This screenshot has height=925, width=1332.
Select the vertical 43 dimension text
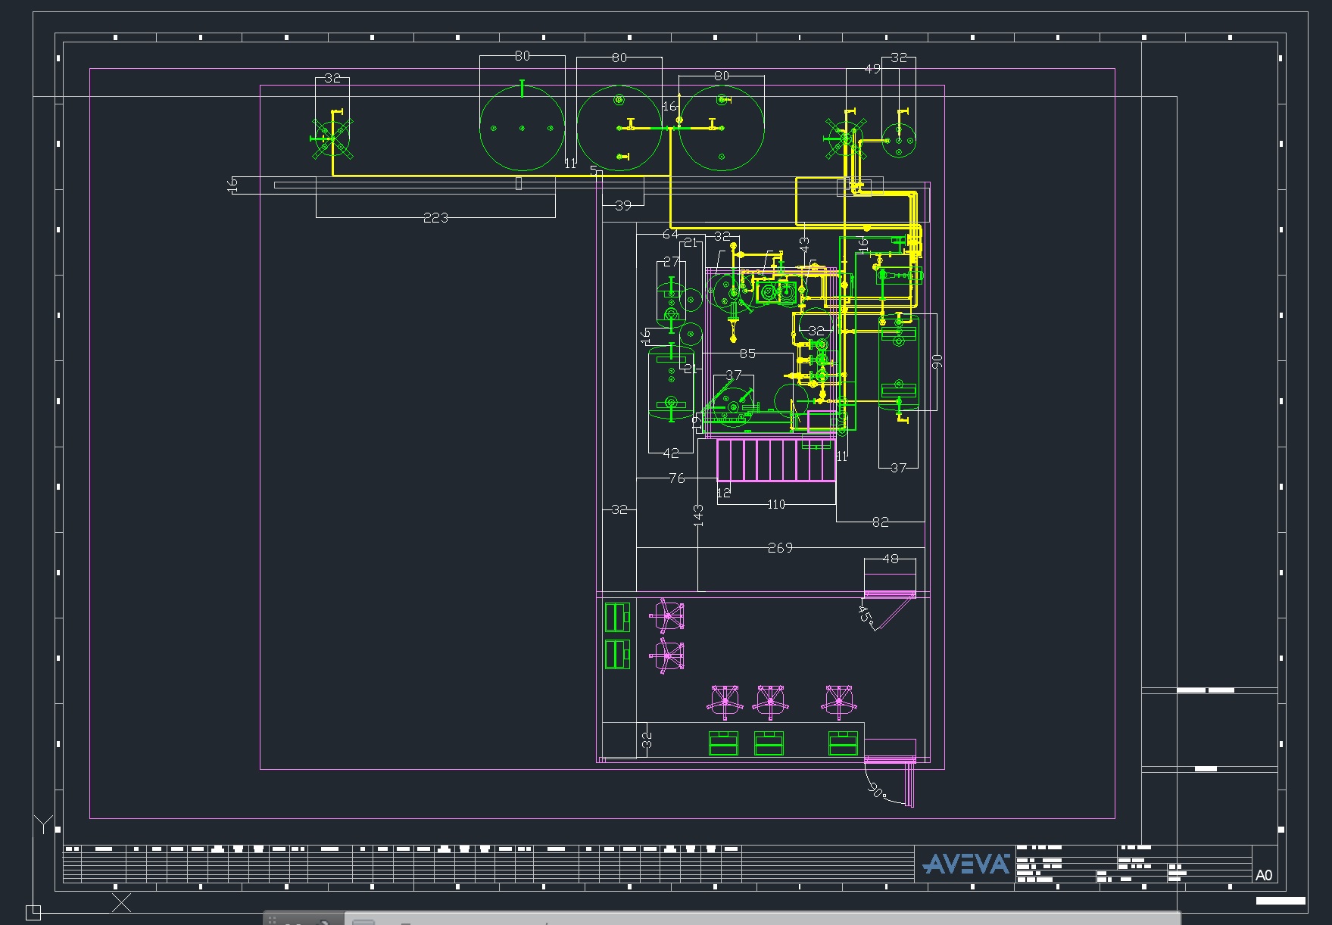(804, 245)
